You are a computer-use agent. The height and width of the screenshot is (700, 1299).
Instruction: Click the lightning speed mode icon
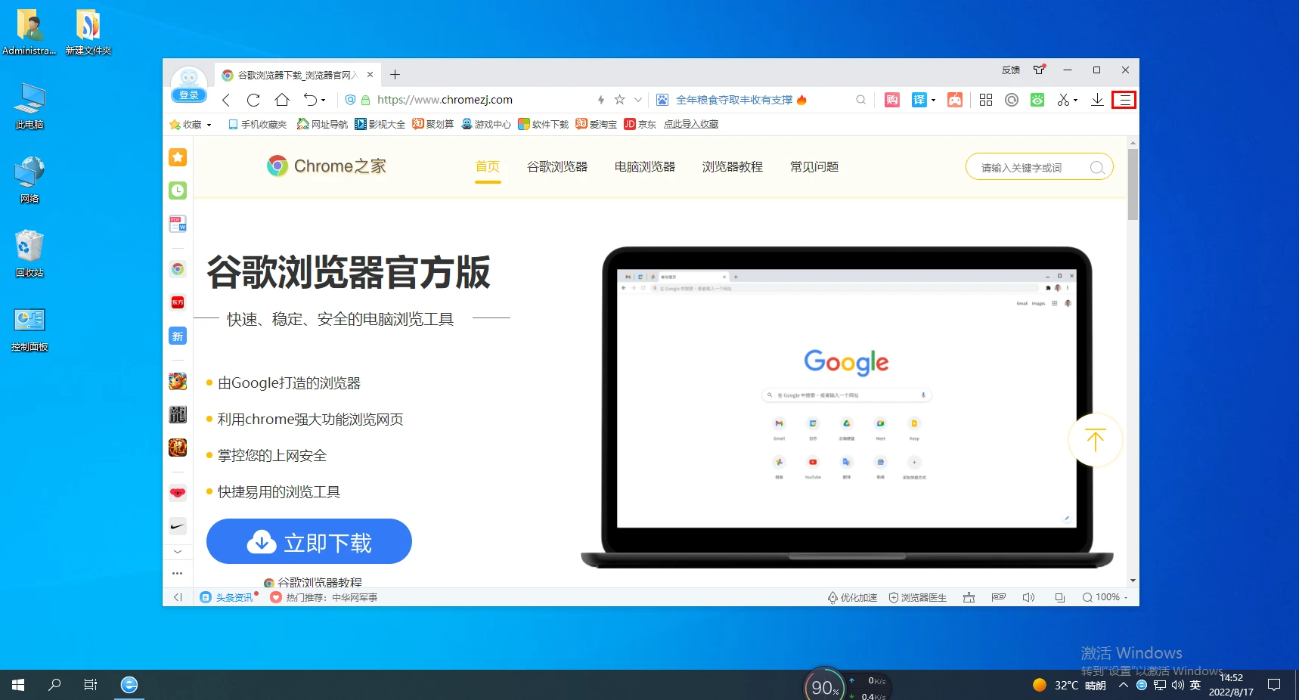click(601, 100)
